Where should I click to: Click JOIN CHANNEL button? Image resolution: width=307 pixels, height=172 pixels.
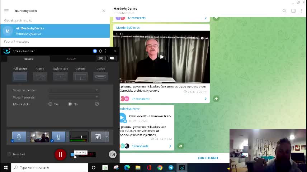pos(208,158)
